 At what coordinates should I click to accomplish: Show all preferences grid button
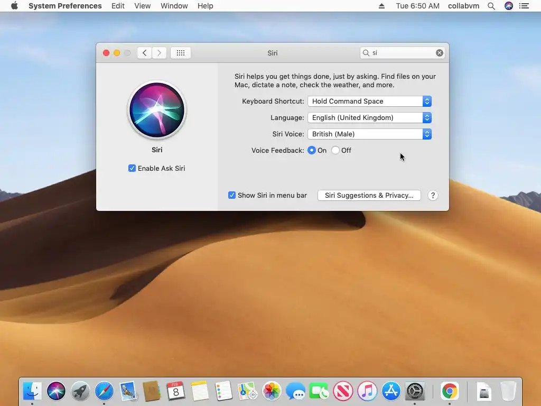(181, 53)
